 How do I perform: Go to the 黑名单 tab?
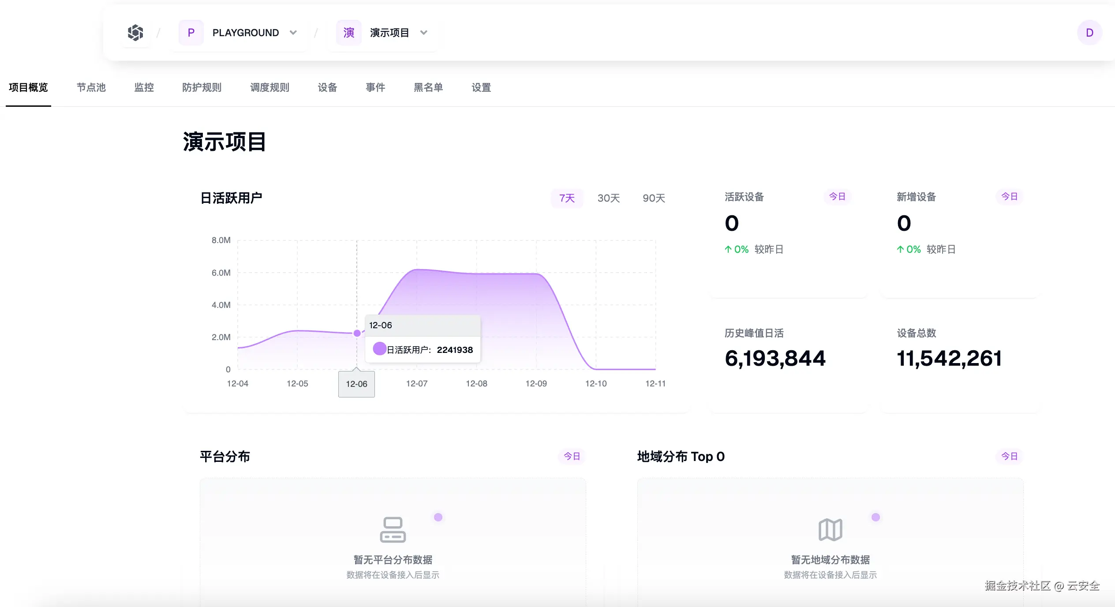[x=428, y=87]
